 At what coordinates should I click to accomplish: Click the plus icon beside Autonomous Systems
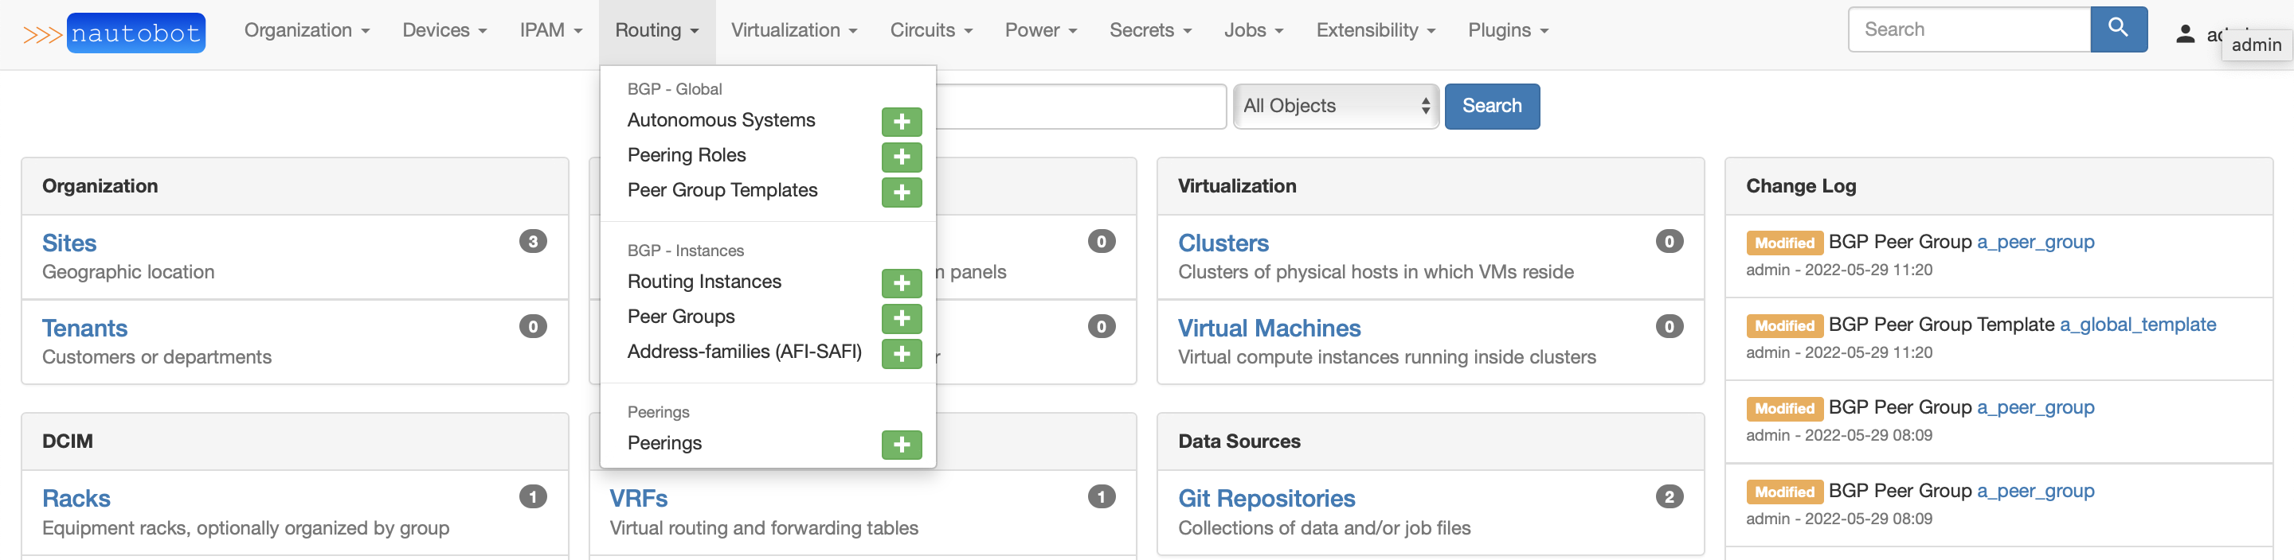click(x=901, y=122)
